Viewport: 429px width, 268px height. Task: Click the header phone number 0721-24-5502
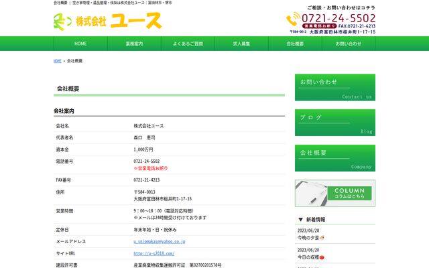click(339, 18)
